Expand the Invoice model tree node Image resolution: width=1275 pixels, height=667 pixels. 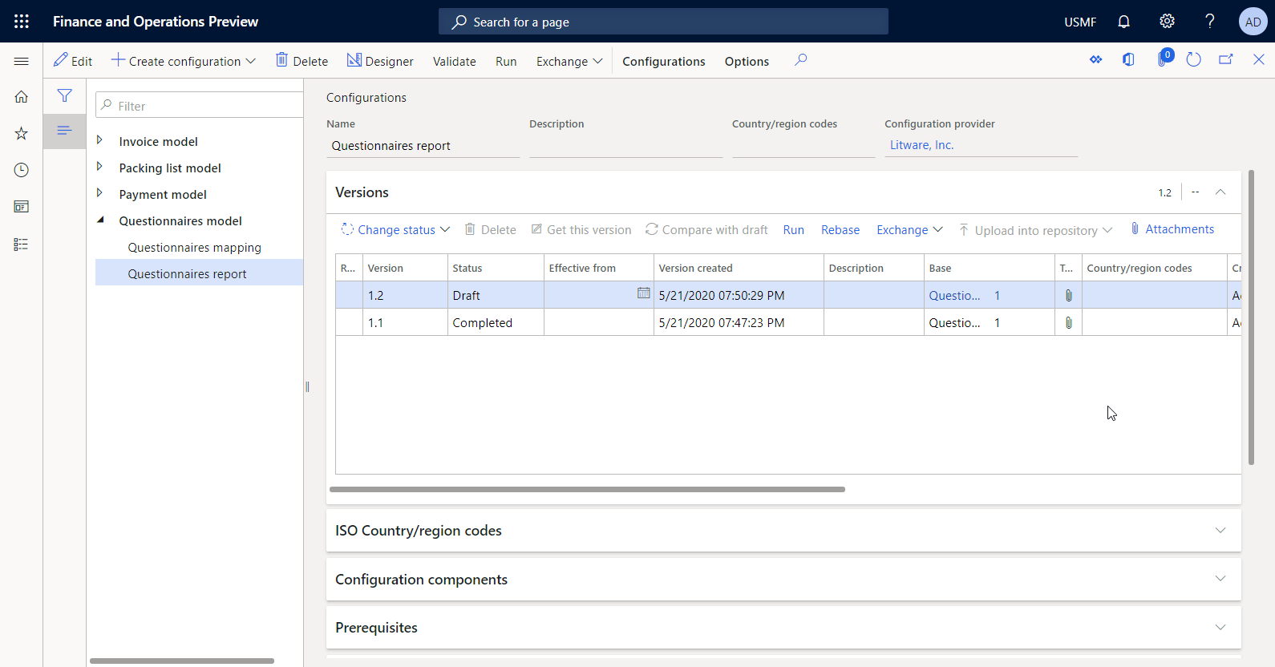[100, 141]
